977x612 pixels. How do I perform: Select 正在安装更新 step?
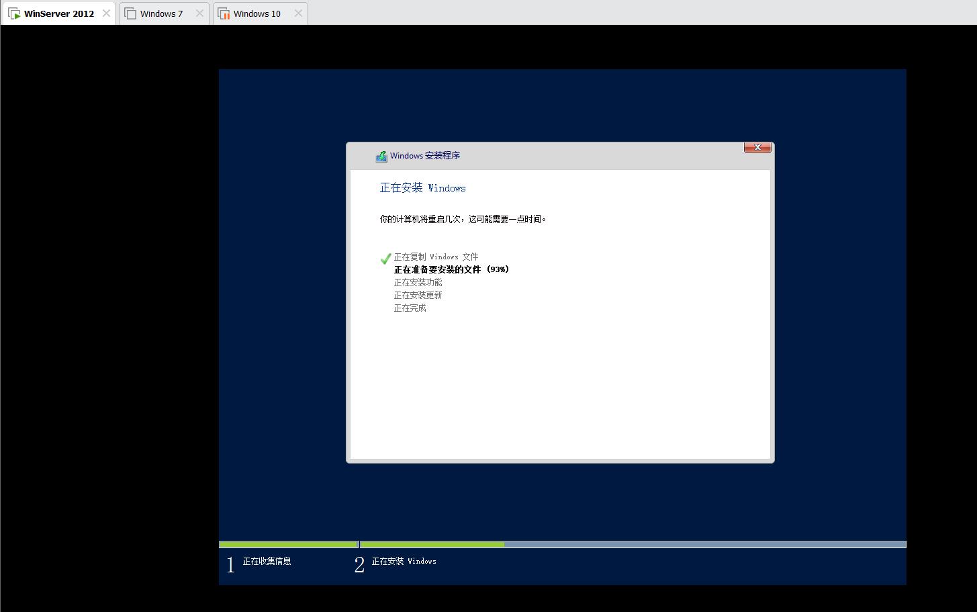point(418,295)
